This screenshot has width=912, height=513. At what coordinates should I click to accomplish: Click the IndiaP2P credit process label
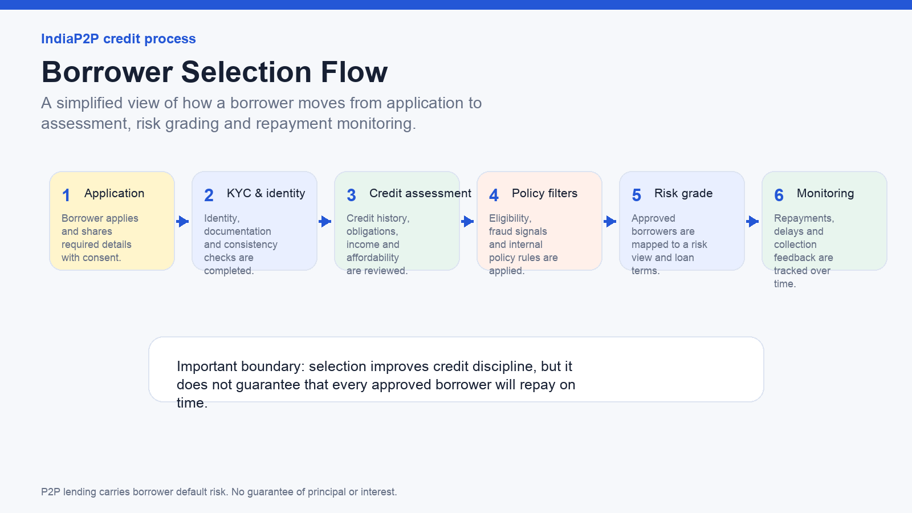[x=119, y=39]
